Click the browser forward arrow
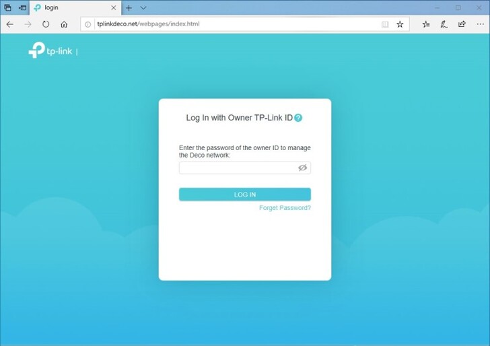 click(28, 24)
